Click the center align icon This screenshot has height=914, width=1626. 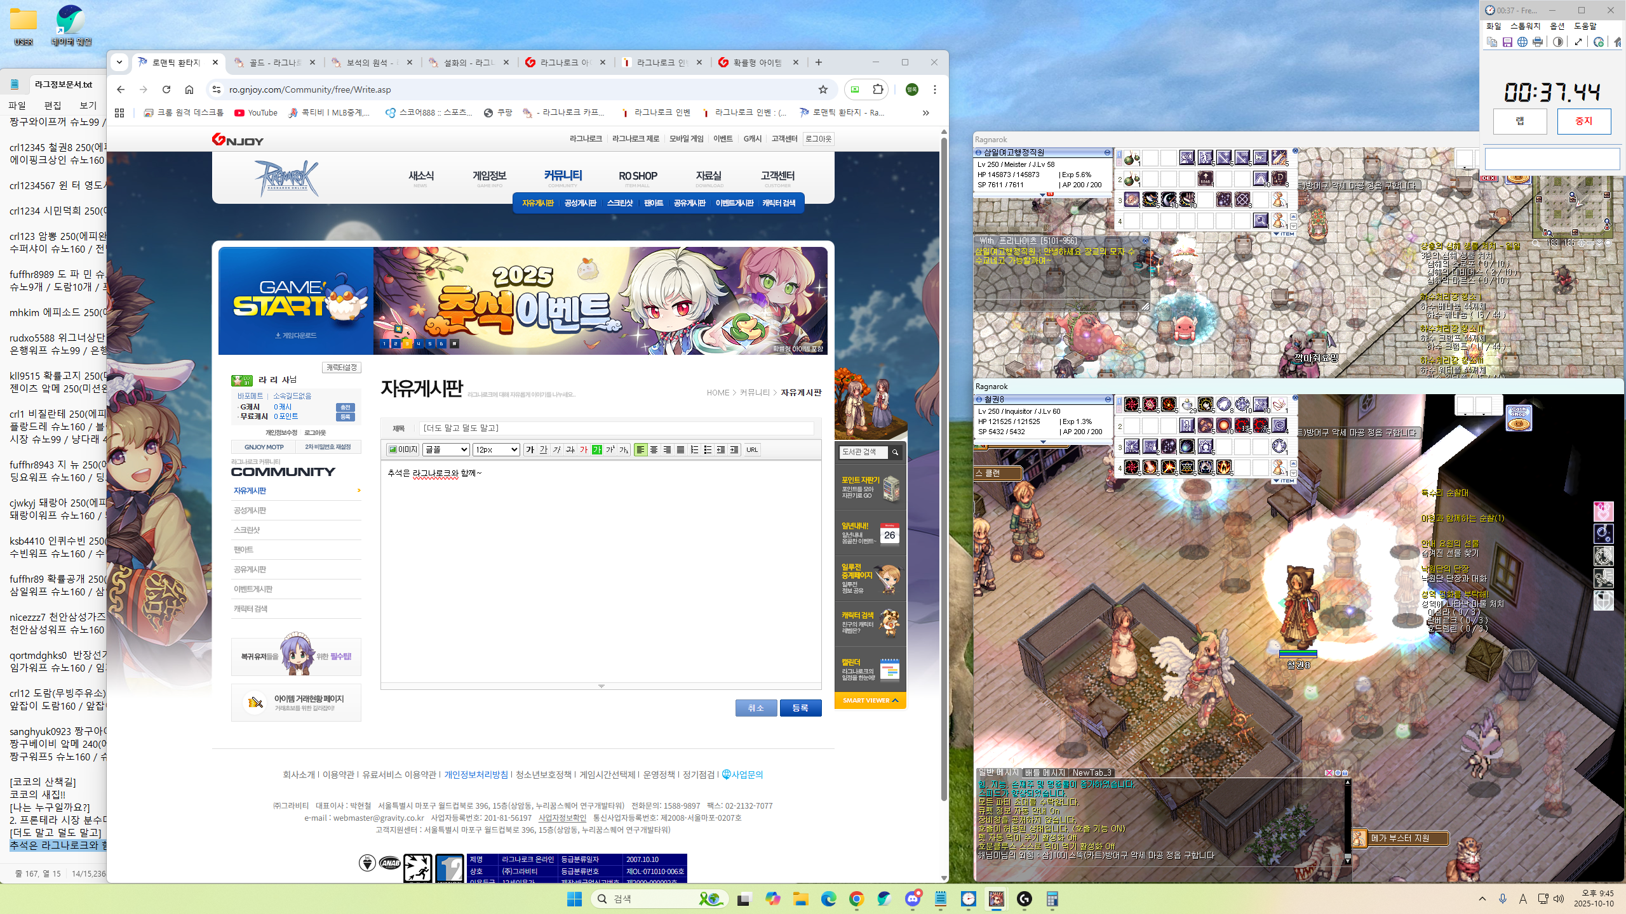654,449
